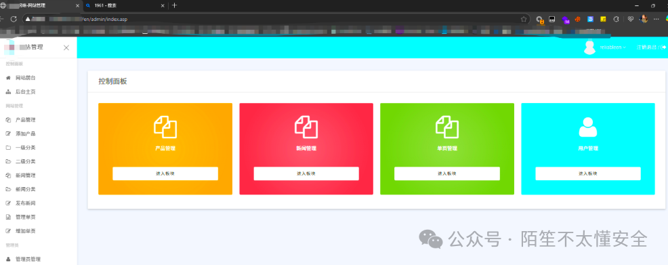Image resolution: width=668 pixels, height=265 pixels.
Task: Click the copy icon beside 新闻管理 in sidebar
Action: tap(8, 175)
